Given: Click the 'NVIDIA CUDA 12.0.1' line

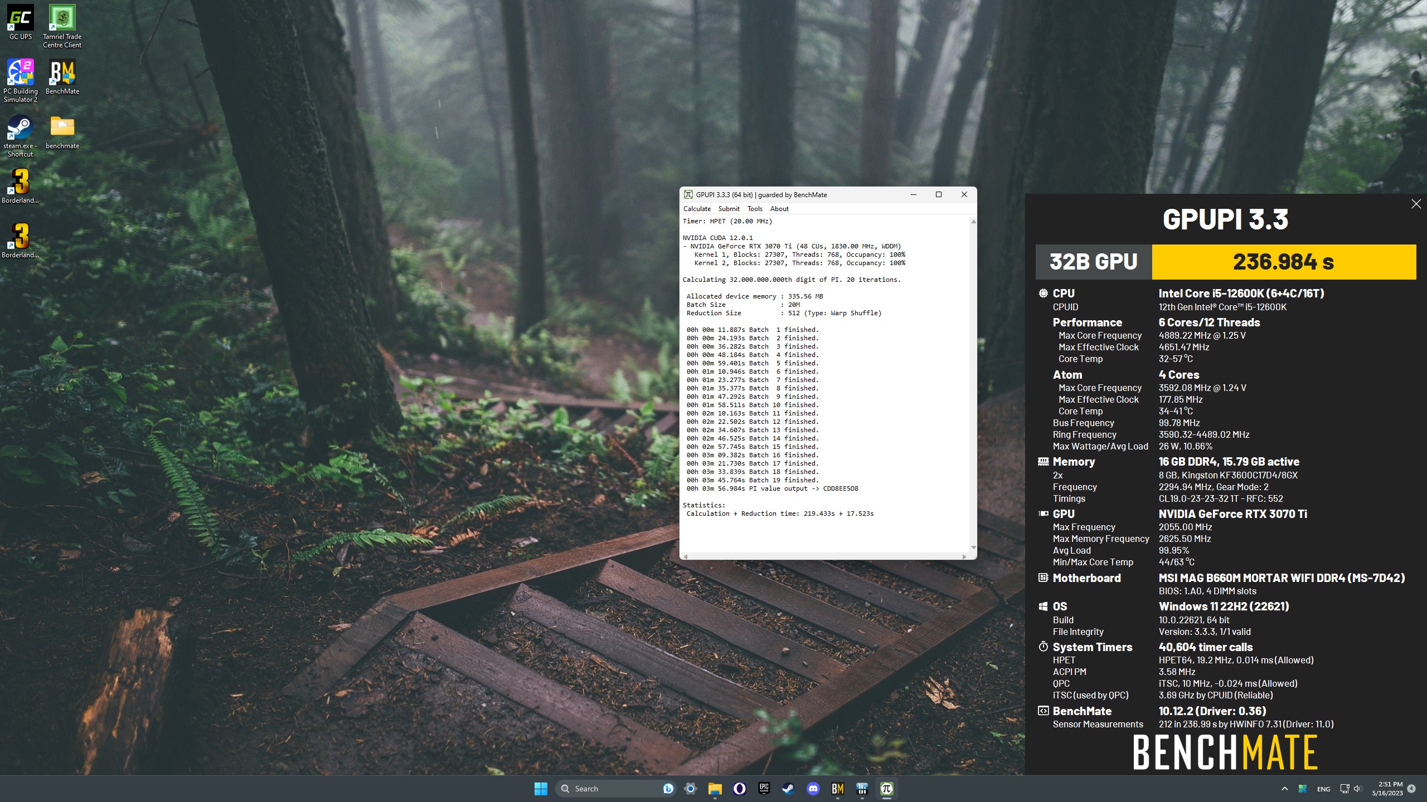Looking at the screenshot, I should click(x=718, y=238).
